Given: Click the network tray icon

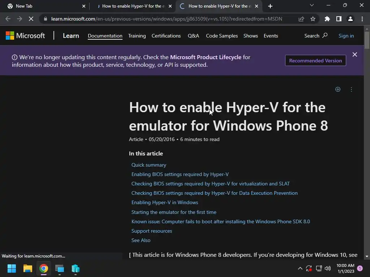Looking at the screenshot, I should coord(319,268).
